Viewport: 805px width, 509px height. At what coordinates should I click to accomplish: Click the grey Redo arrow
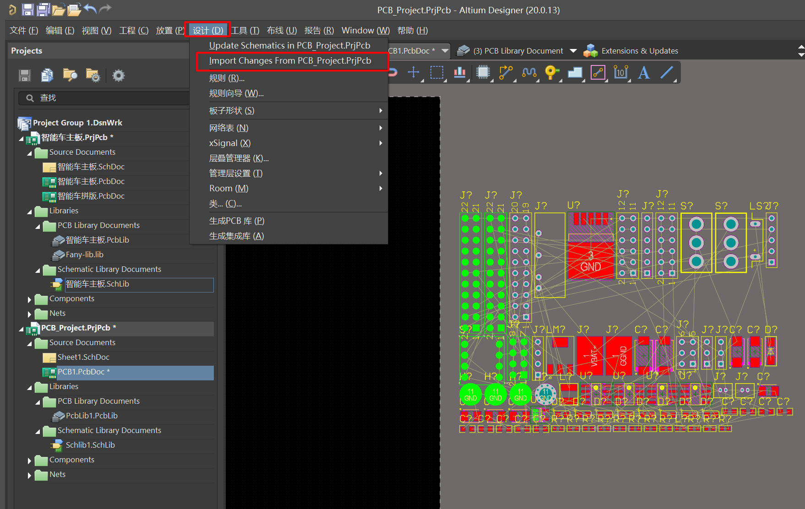(105, 9)
